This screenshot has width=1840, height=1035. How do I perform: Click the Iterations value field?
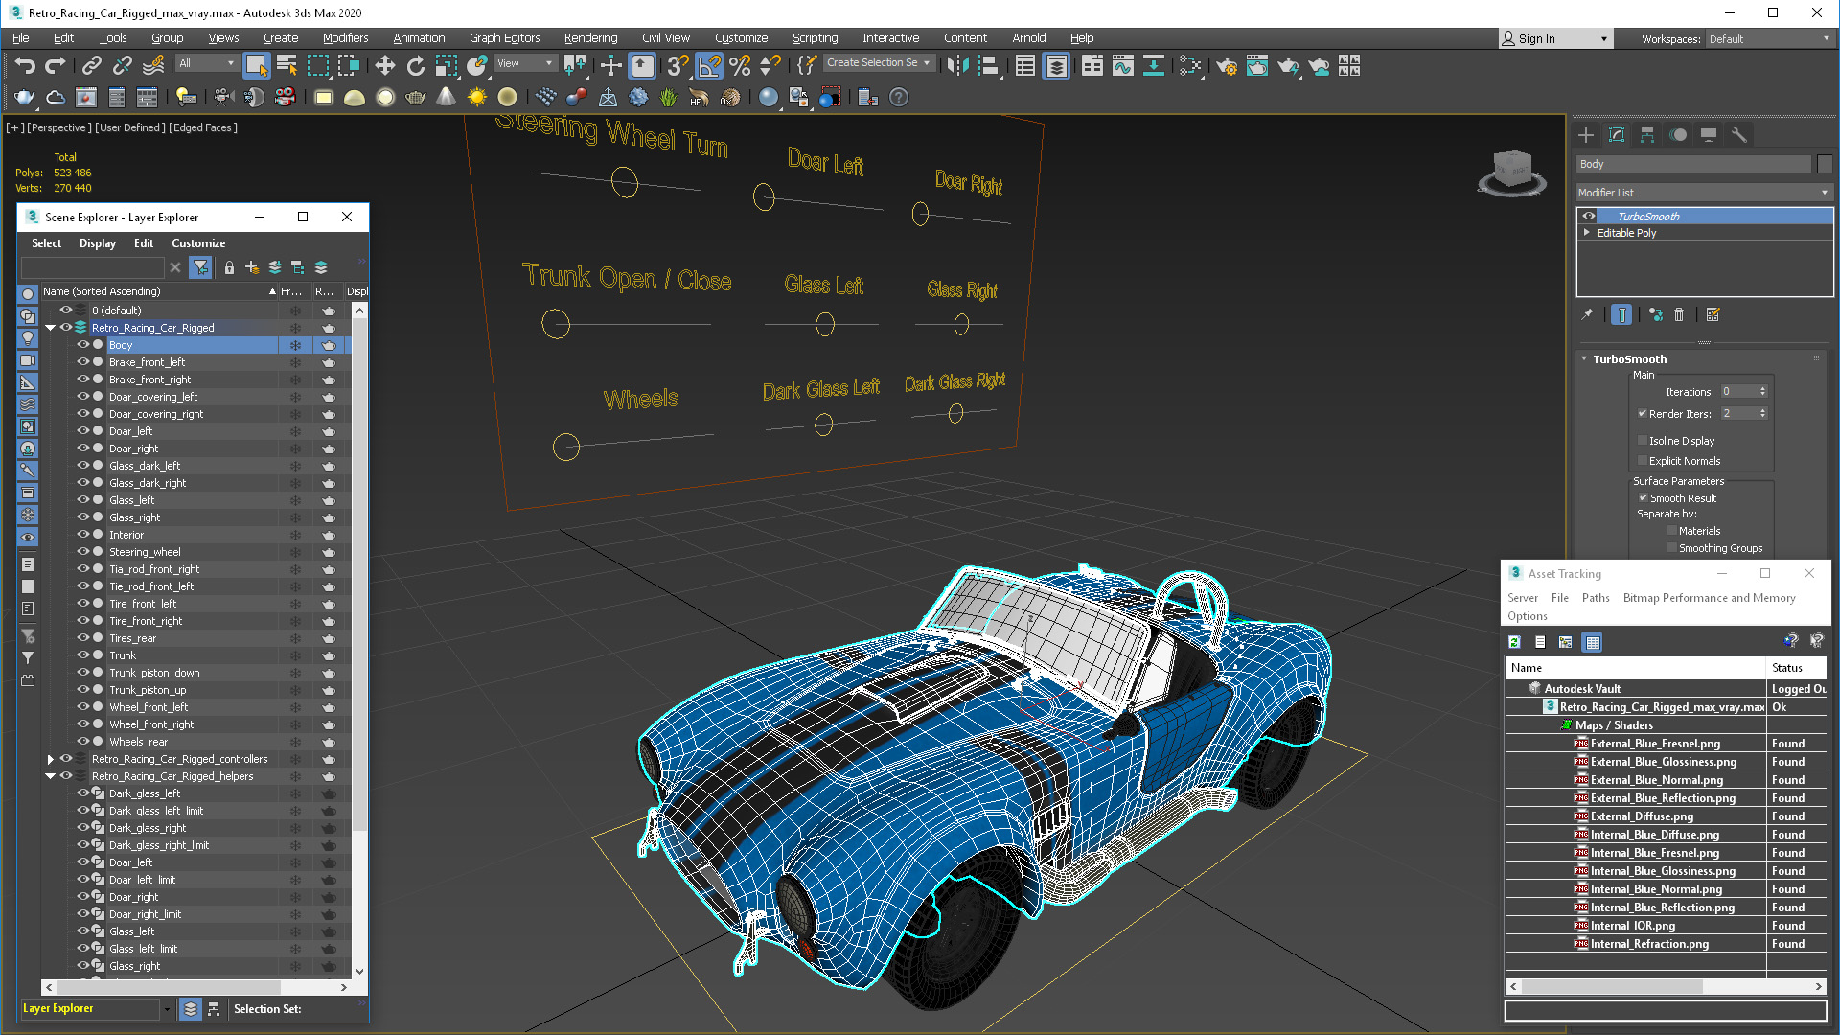tap(1737, 392)
